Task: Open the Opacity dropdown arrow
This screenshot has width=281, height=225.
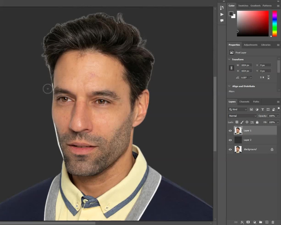Action: [278, 116]
